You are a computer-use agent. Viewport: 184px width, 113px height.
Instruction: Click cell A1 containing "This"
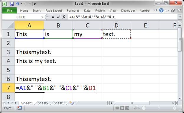click(29, 34)
